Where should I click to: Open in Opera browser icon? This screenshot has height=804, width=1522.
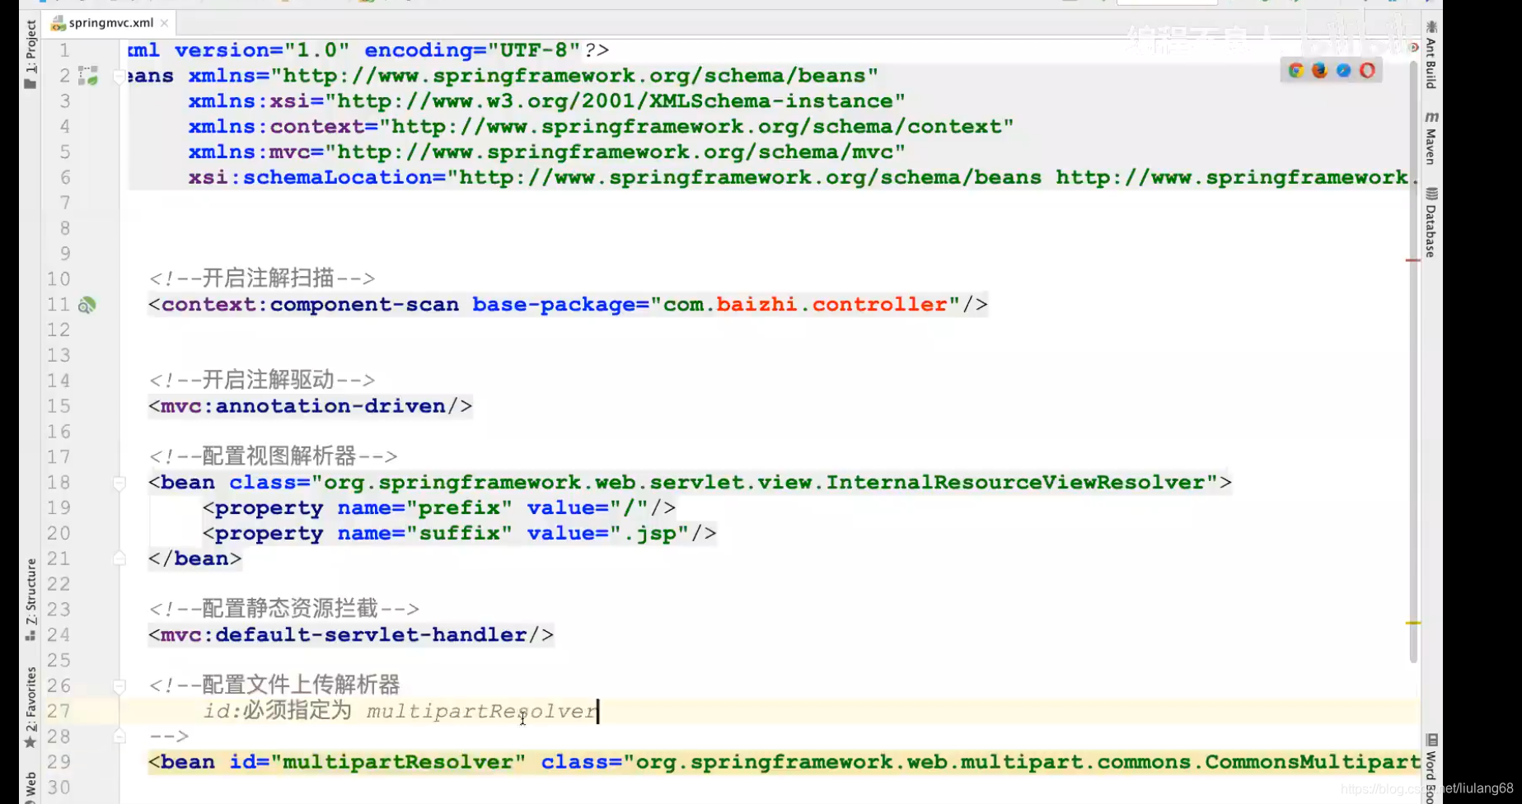[x=1368, y=71]
